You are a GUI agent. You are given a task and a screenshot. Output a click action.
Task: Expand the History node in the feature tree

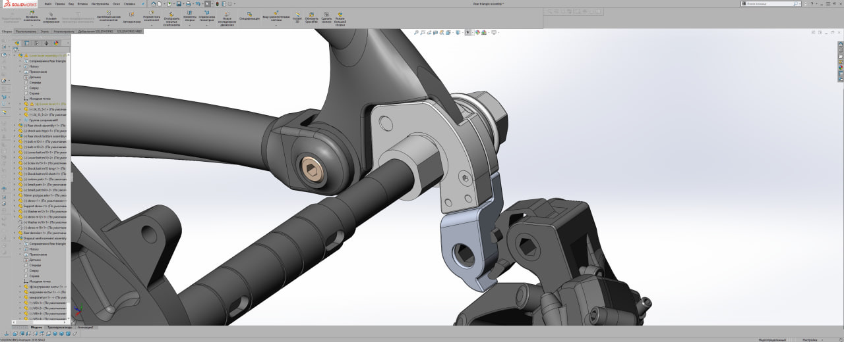pyautogui.click(x=21, y=66)
